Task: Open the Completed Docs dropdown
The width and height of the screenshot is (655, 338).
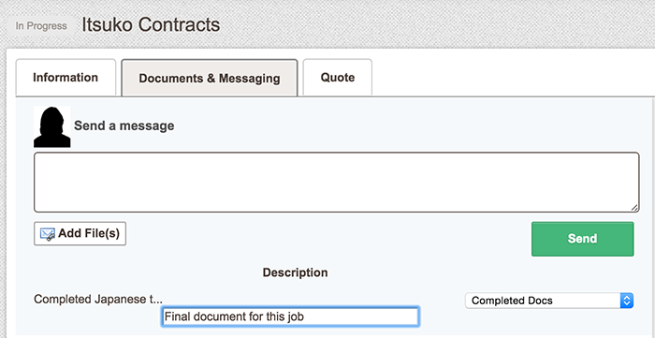Action: 549,301
